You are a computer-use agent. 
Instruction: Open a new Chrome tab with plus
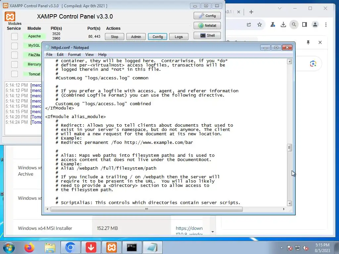coord(251,12)
